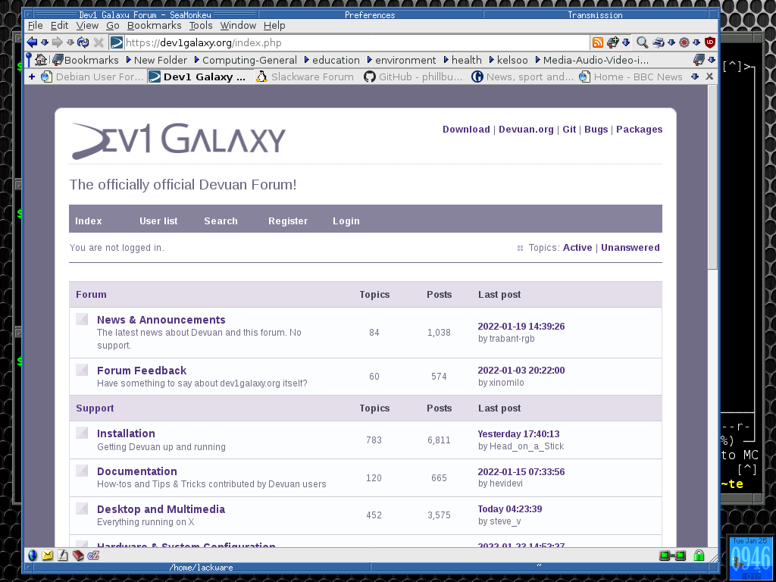Viewport: 776px width, 582px height.
Task: Reload the page with the Reload icon
Action: click(83, 42)
